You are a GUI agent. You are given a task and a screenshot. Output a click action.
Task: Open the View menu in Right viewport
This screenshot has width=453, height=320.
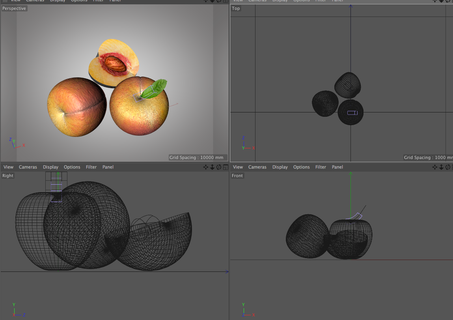[8, 167]
